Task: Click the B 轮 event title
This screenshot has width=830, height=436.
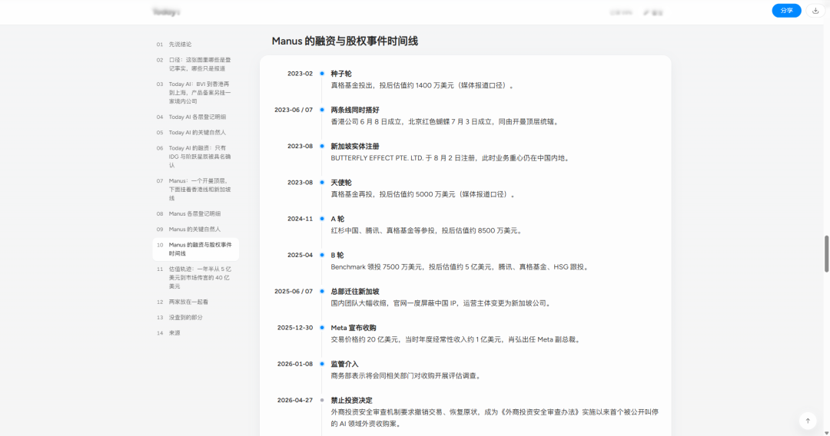Action: point(337,256)
